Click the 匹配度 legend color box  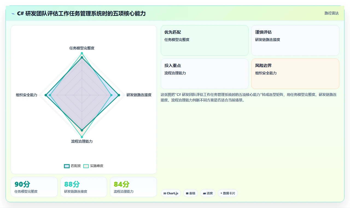click(67, 166)
